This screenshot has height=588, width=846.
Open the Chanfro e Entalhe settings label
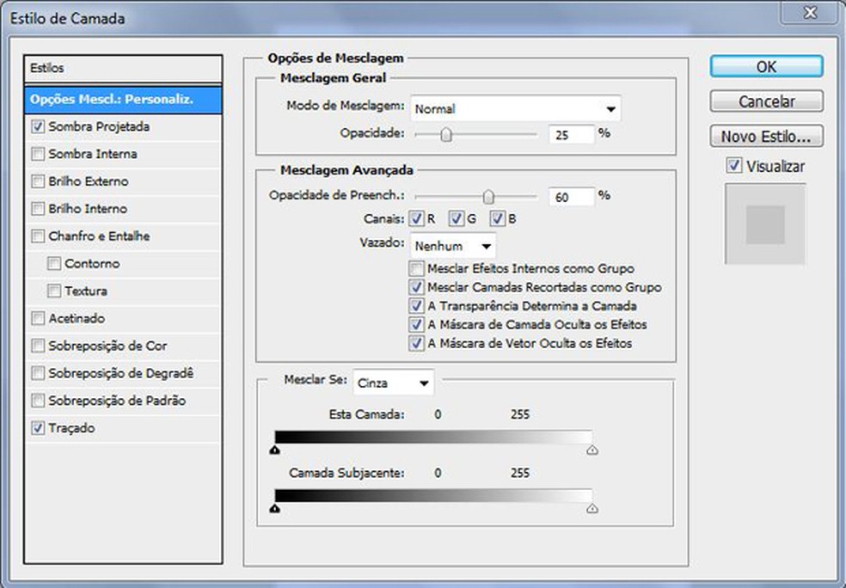click(99, 236)
